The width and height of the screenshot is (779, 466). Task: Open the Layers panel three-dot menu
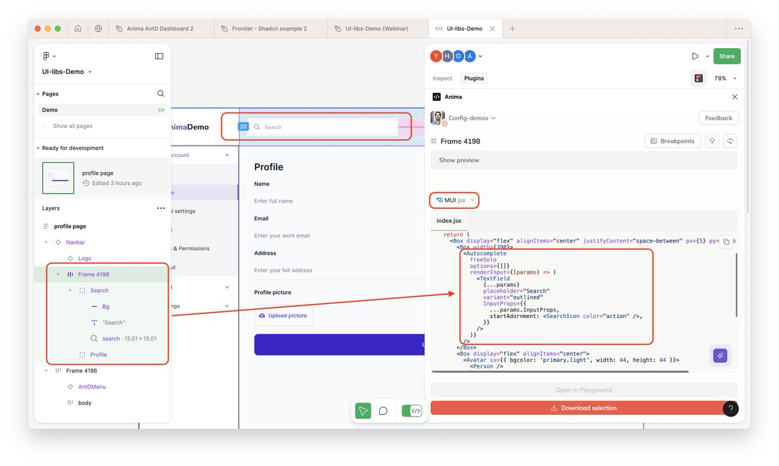161,208
